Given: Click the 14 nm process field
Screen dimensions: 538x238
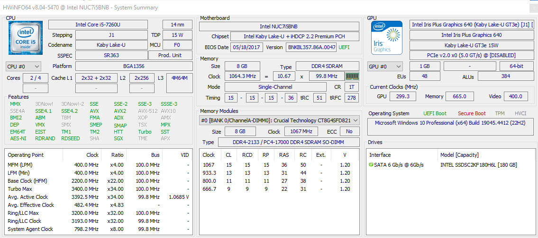Looking at the screenshot, I should point(177,25).
